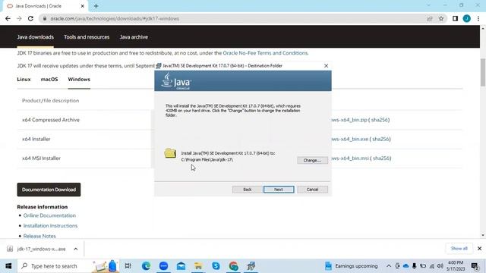486x273 pixels.
Task: Open the Windows Start menu
Action: click(8, 266)
